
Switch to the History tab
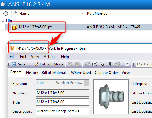click(x=32, y=73)
